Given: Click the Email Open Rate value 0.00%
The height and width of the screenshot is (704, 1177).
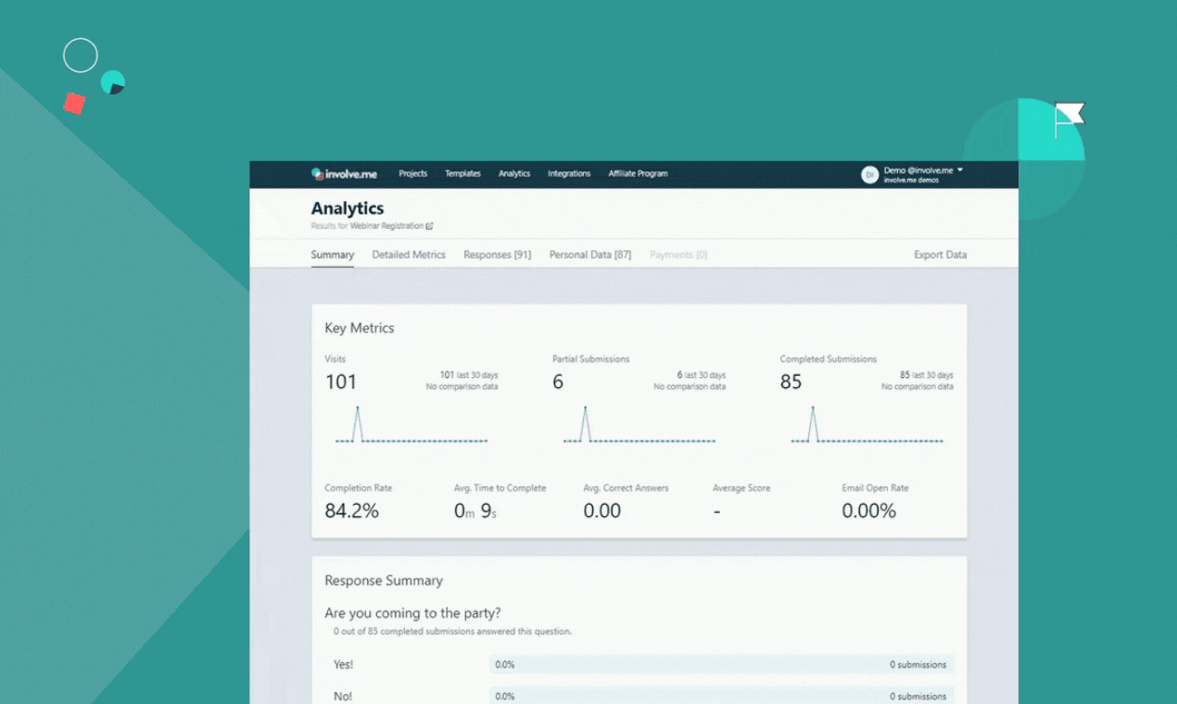Looking at the screenshot, I should [x=868, y=510].
